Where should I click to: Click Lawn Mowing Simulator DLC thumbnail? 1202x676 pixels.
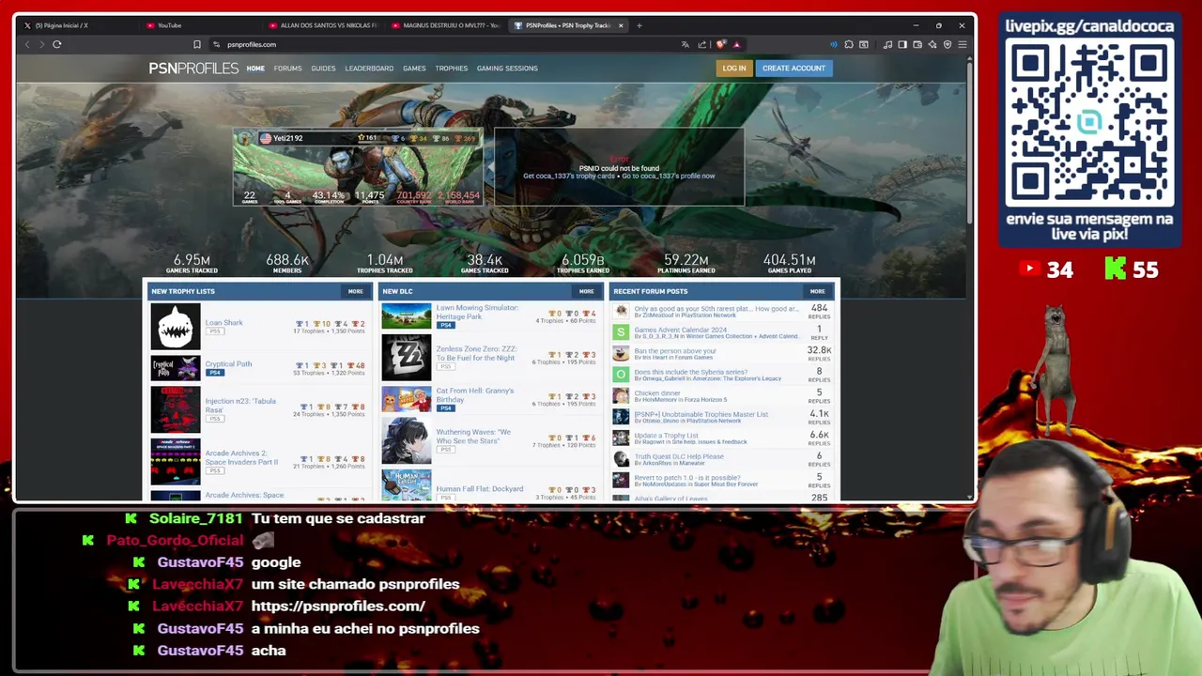tap(407, 316)
